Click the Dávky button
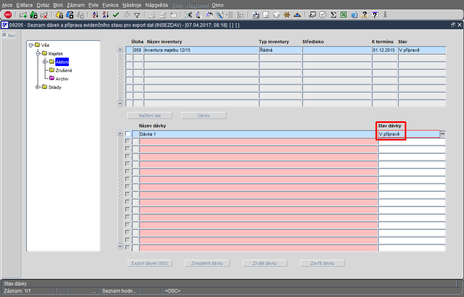The width and height of the screenshot is (464, 297). point(204,116)
